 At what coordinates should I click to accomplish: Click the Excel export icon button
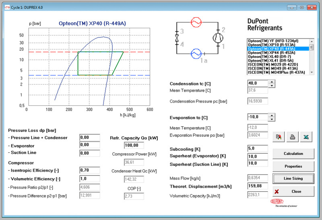[306, 137]
